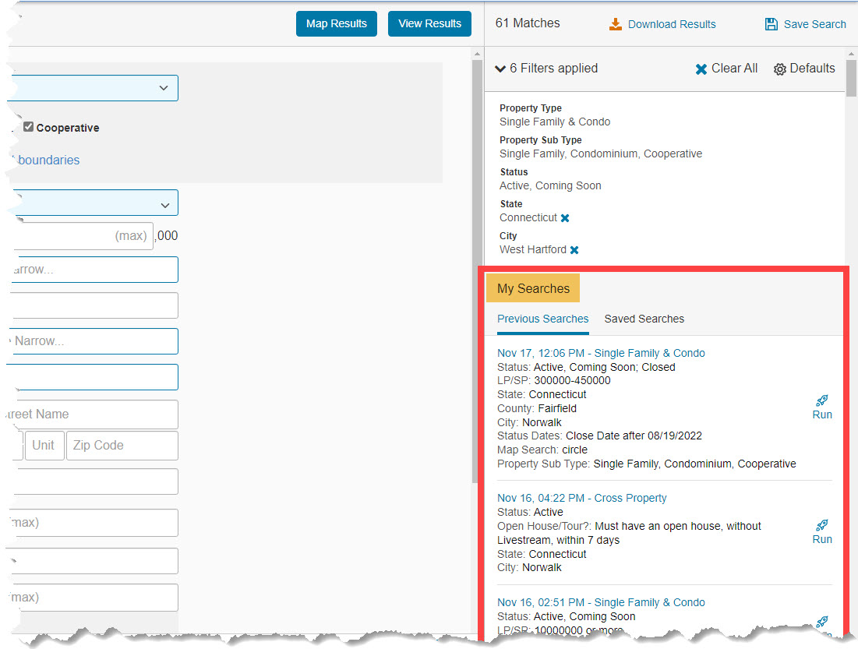Click the Narrow... field above the Street Name field

[94, 341]
